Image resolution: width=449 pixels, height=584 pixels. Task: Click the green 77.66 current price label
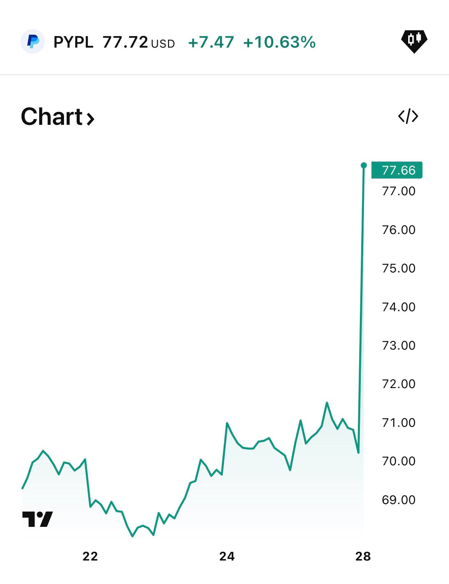[397, 170]
